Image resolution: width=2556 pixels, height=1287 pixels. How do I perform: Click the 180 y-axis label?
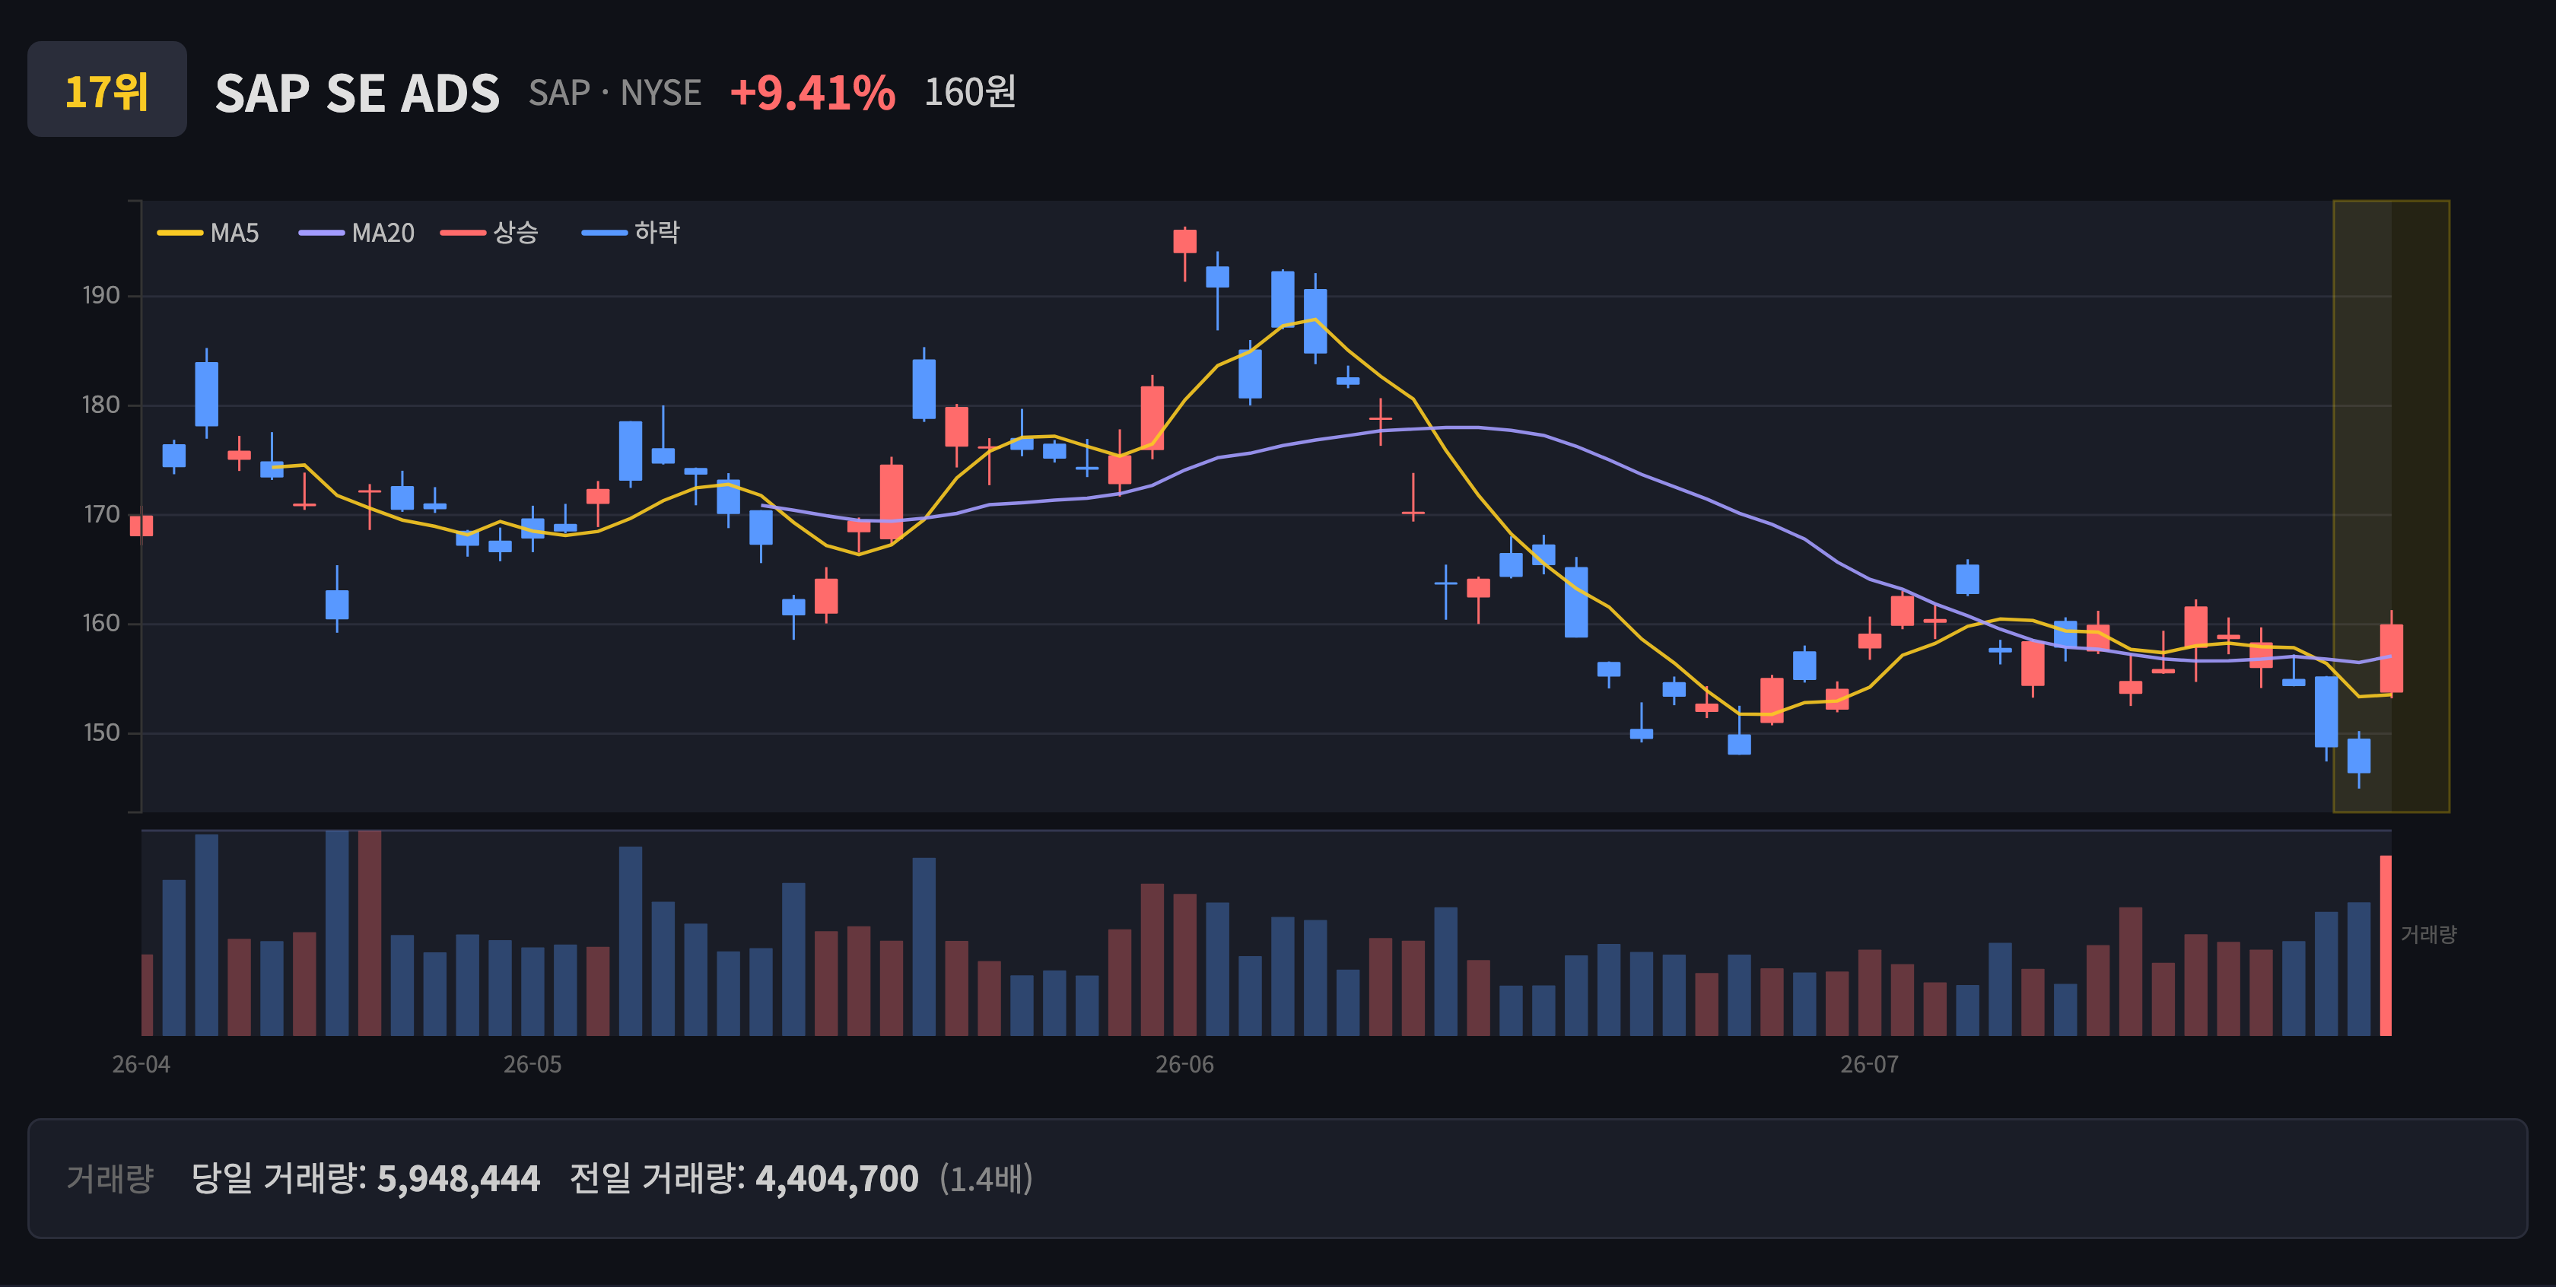(100, 405)
